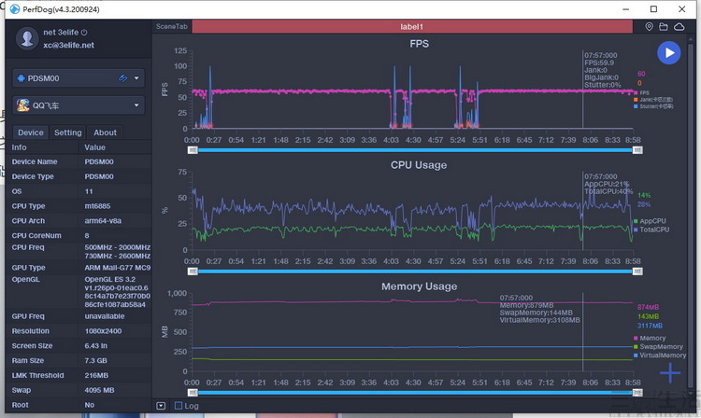The width and height of the screenshot is (701, 418).
Task: Toggle the SwapMemory legend entry
Action: (x=658, y=347)
